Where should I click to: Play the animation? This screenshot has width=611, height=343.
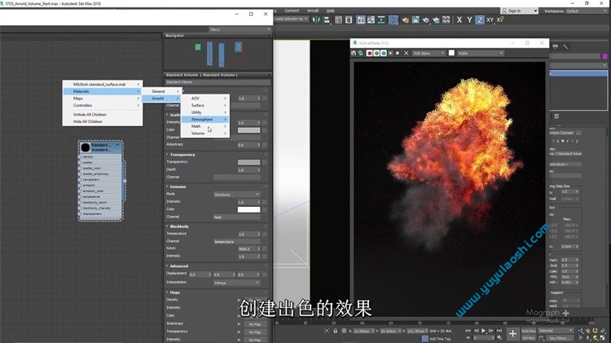tap(484, 331)
